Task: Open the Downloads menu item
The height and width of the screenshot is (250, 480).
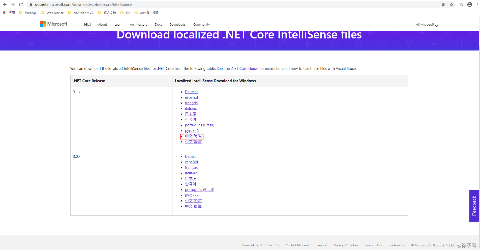Action: point(177,25)
